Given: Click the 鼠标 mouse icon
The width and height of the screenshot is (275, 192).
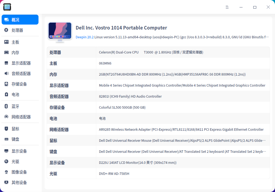Looking at the screenshot, I should coord(6,129).
